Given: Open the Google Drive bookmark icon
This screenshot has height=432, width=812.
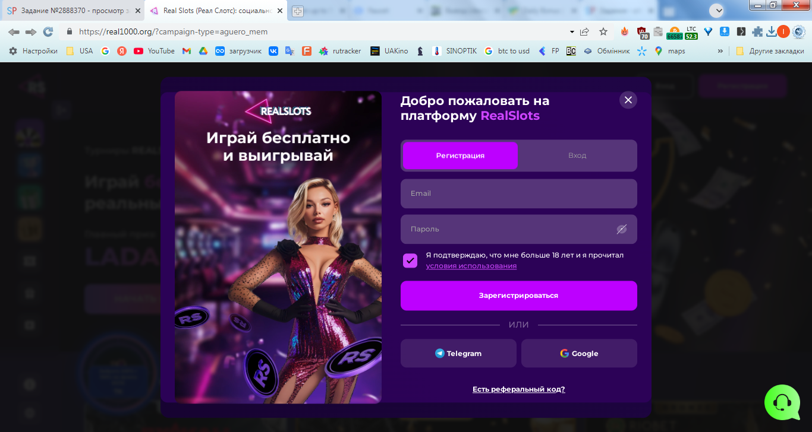Looking at the screenshot, I should point(203,51).
